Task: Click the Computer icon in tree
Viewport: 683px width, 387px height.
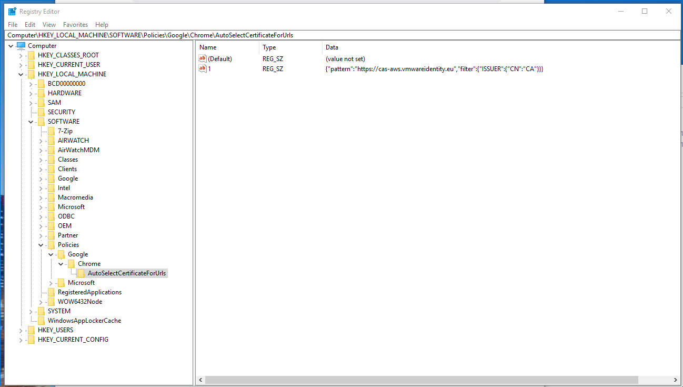Action: point(21,46)
